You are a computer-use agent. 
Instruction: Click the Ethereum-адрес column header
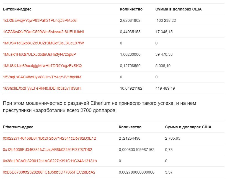point(18,127)
